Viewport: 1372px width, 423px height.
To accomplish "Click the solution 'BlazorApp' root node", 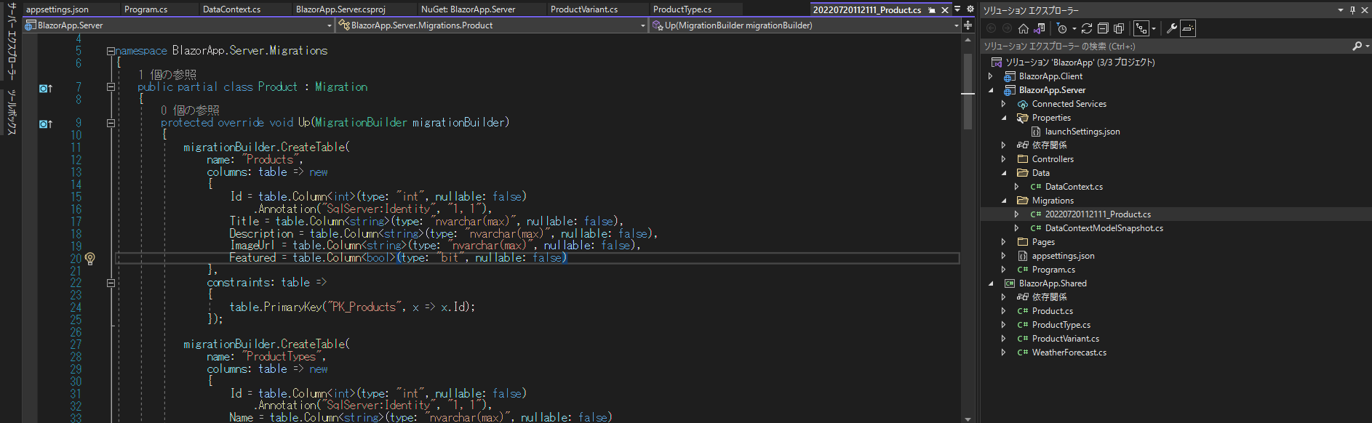I will (x=1080, y=63).
